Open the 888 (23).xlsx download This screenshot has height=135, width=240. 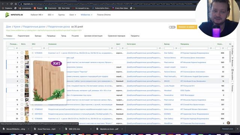(74, 129)
